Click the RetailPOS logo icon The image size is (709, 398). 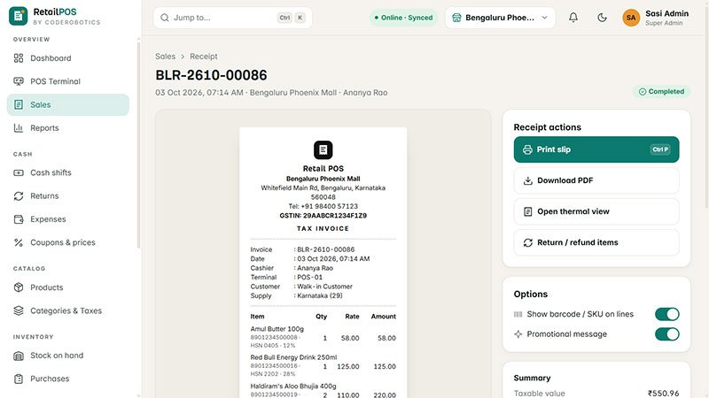coord(18,16)
